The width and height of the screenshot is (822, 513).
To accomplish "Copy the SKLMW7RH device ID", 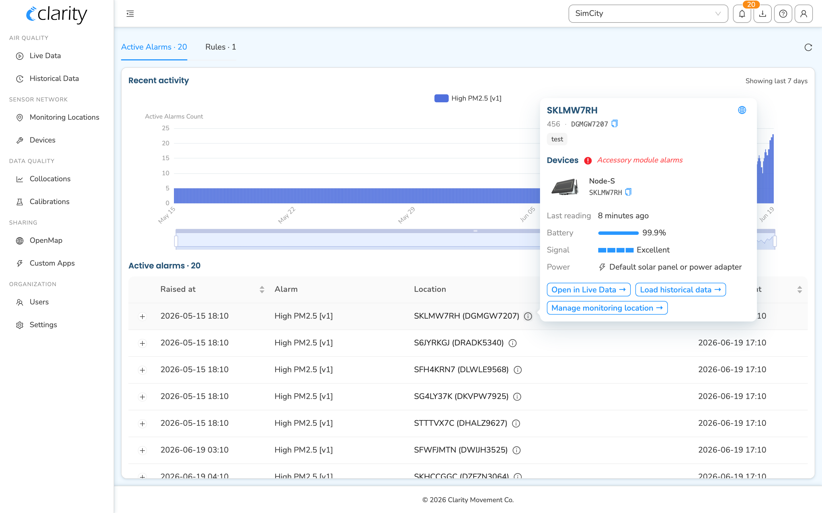I will click(628, 192).
